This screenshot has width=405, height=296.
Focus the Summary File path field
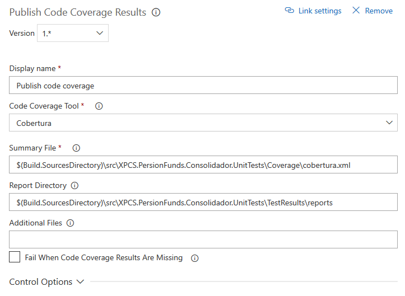click(203, 165)
